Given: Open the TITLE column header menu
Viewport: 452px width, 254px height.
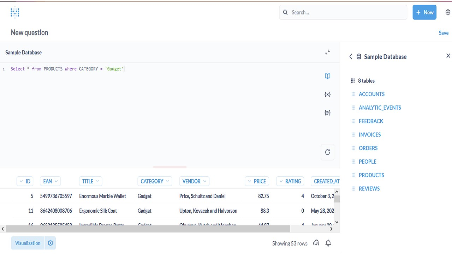Looking at the screenshot, I should click(90, 181).
